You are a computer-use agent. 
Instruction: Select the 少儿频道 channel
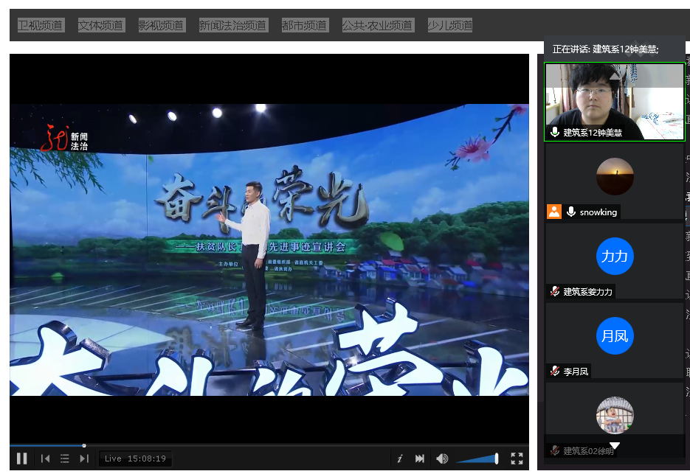pos(449,25)
